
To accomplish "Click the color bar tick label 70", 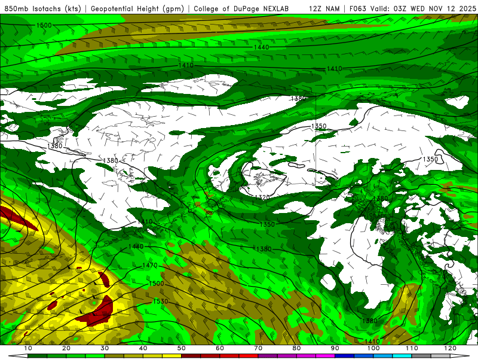I will point(258,348).
